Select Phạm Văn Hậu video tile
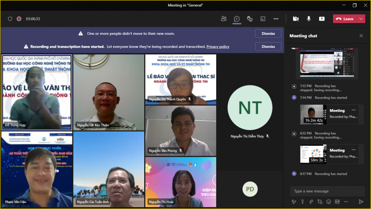The image size is (371, 209). (x=37, y=169)
